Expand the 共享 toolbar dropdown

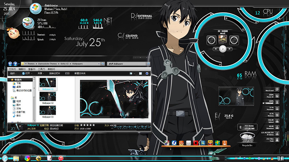[41, 73]
